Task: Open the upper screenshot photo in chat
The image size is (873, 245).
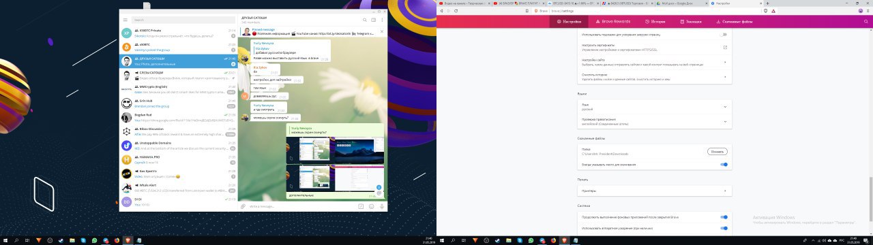Action: [334, 150]
